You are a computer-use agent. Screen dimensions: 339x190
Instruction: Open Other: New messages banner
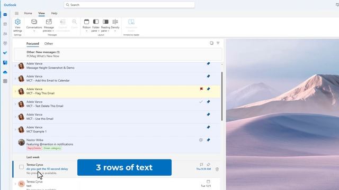118,54
